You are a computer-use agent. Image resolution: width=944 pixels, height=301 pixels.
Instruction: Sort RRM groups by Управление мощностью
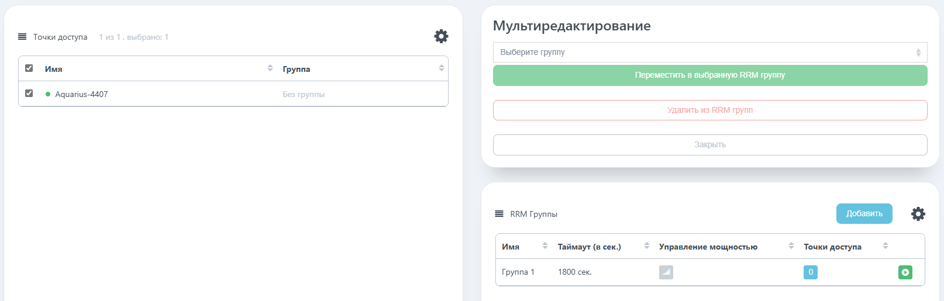[x=791, y=246]
